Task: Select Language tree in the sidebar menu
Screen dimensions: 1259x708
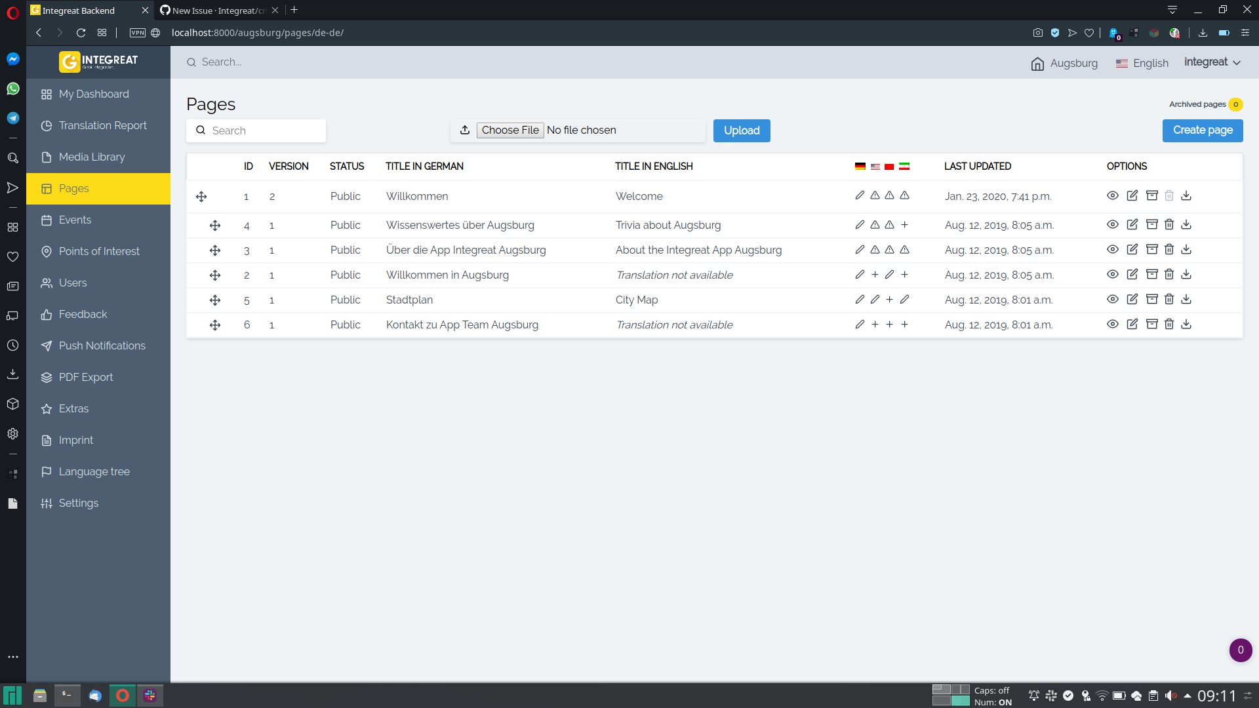Action: pos(93,471)
